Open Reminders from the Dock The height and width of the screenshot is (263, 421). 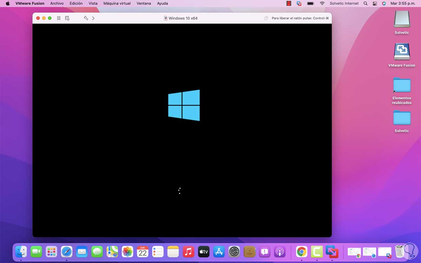(158, 251)
